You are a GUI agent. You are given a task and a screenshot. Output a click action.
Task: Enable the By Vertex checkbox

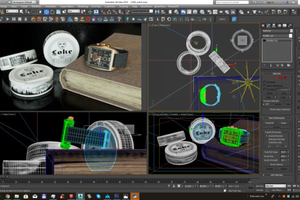(x=265, y=82)
